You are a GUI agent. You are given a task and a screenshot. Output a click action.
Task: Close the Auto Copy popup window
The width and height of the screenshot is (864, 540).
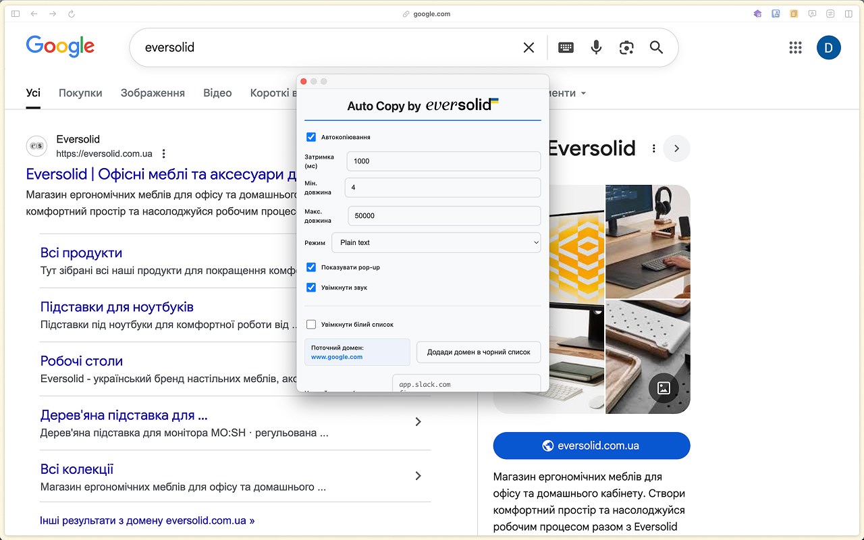[304, 81]
